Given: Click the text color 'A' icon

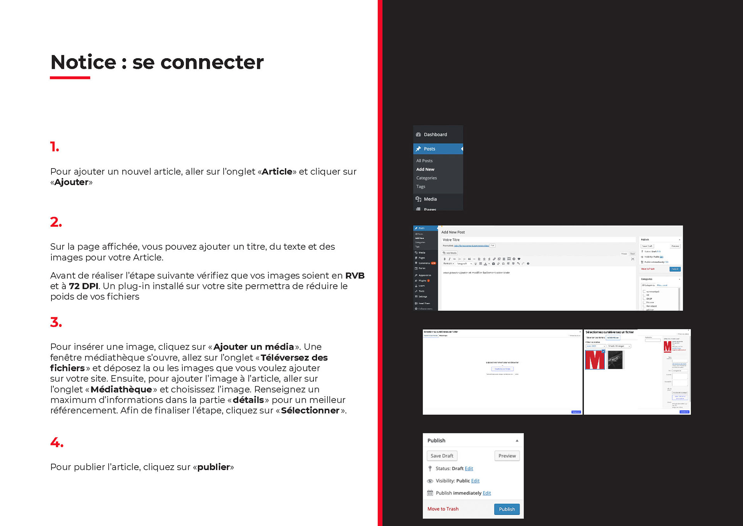Looking at the screenshot, I should point(485,264).
